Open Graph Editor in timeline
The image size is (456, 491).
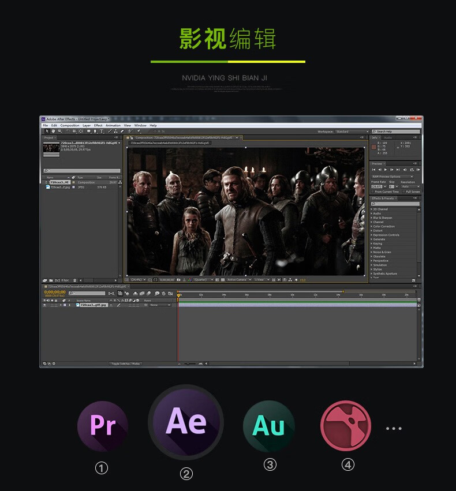click(x=170, y=294)
